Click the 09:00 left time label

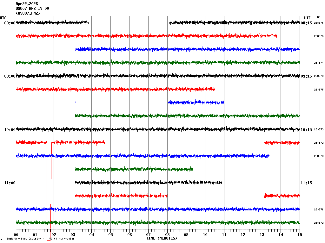[10, 76]
